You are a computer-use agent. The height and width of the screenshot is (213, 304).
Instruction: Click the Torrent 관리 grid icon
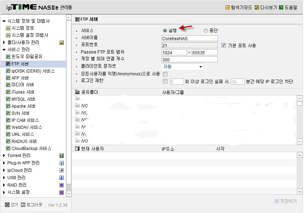[62, 156]
